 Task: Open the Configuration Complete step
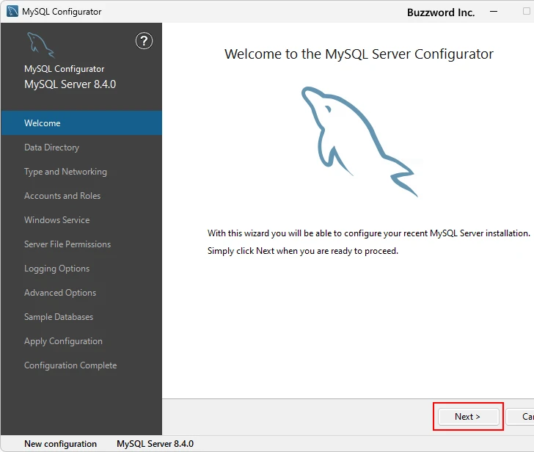(81, 365)
